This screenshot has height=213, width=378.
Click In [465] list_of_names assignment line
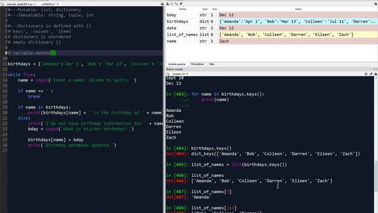pos(227,164)
